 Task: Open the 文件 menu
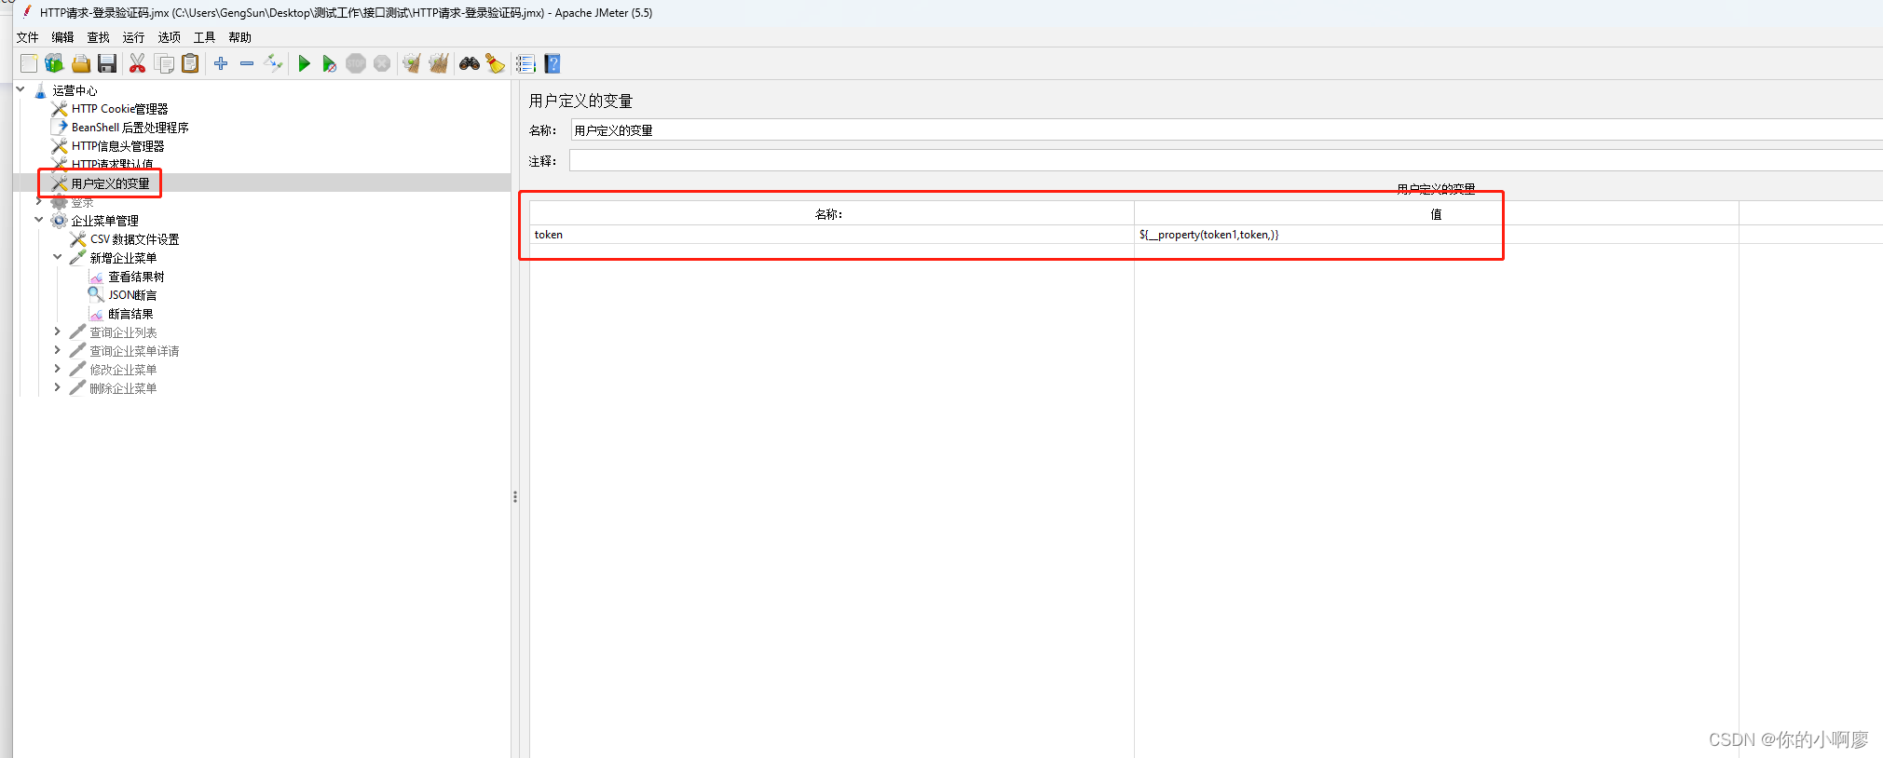tap(28, 37)
